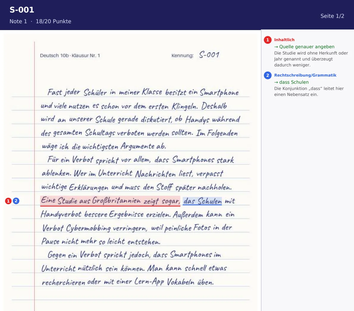The image size is (354, 311).
Task: Open the 'Inhaltlich' comment heading
Action: coord(284,40)
